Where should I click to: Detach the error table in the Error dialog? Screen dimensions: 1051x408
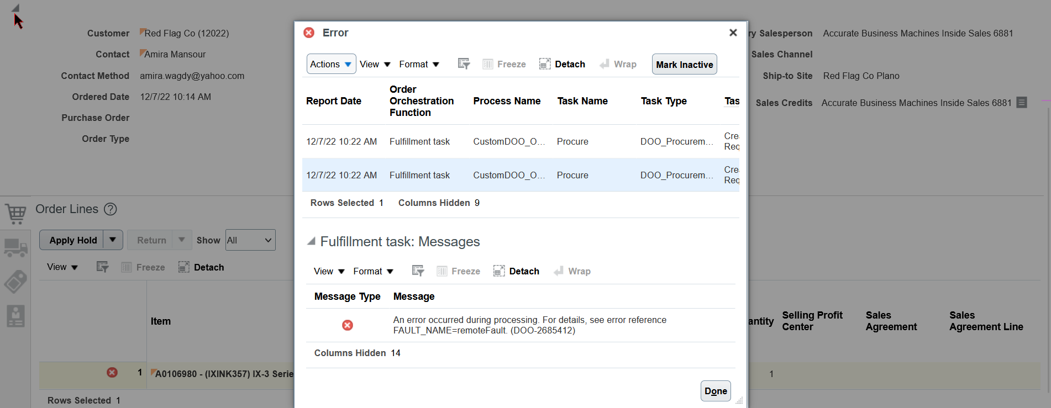pos(562,64)
